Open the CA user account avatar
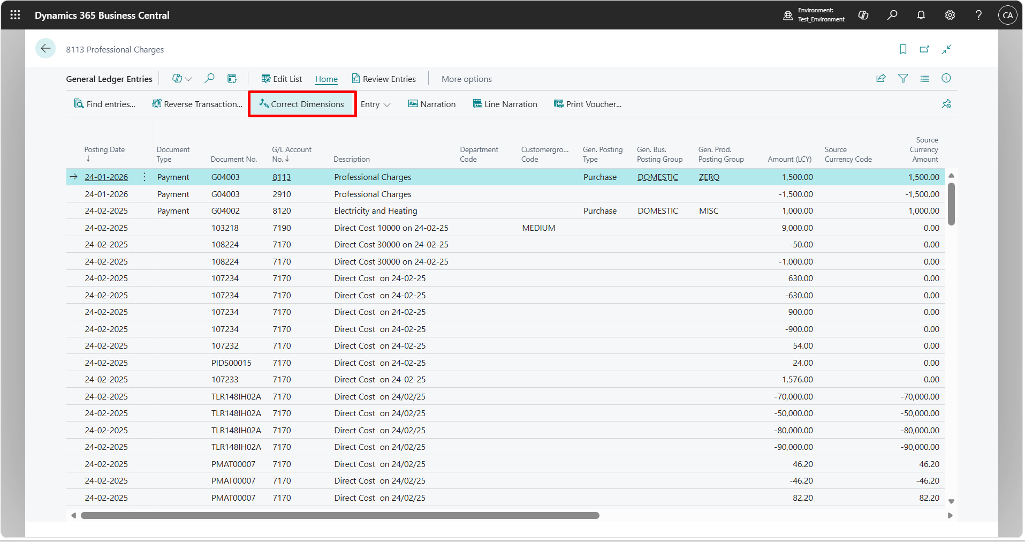 pos(1007,15)
